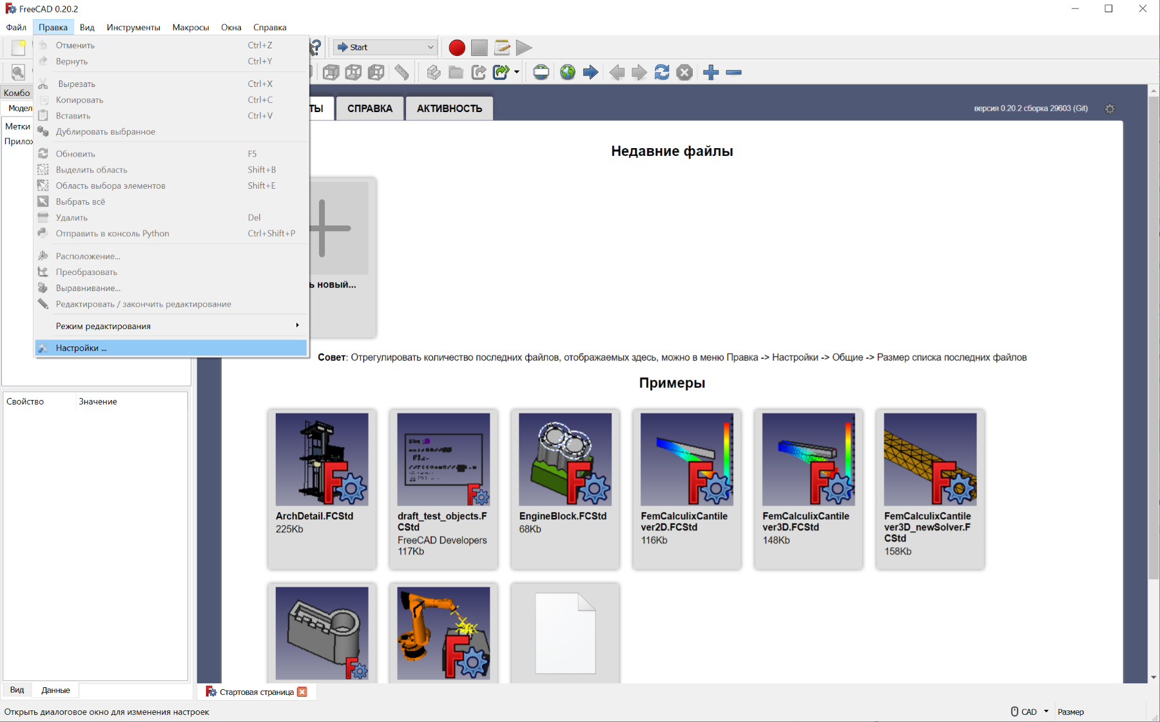
Task: Open the Вид menu
Action: (x=87, y=27)
